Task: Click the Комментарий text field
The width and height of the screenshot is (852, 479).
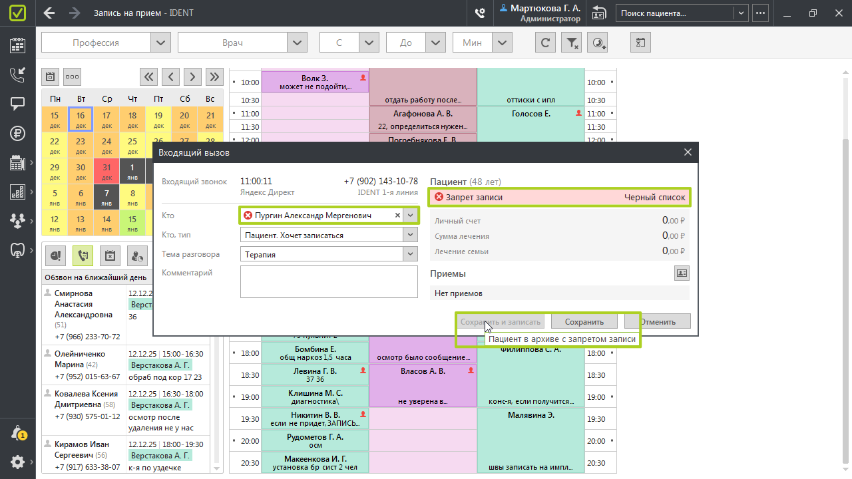Action: 329,281
